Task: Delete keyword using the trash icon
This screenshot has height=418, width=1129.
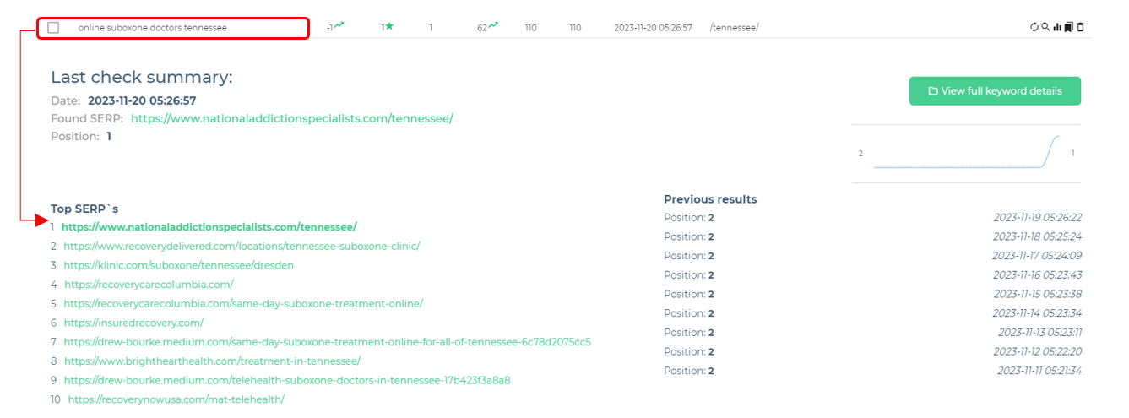Action: click(1080, 27)
